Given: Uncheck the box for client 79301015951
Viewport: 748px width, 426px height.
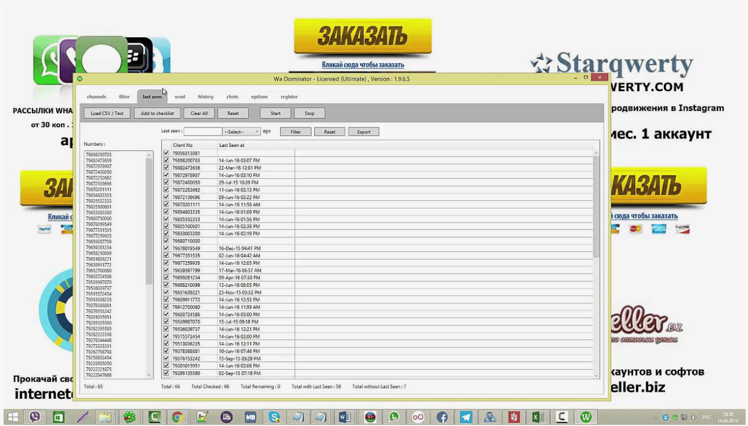Looking at the screenshot, I should 166,366.
